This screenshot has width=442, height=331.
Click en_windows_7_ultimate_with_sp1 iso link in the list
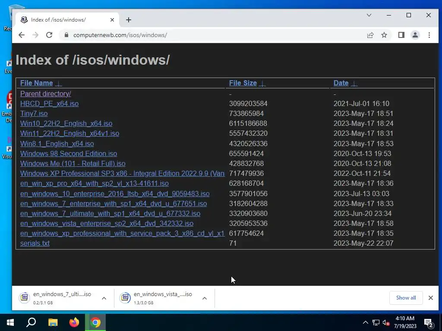(110, 214)
